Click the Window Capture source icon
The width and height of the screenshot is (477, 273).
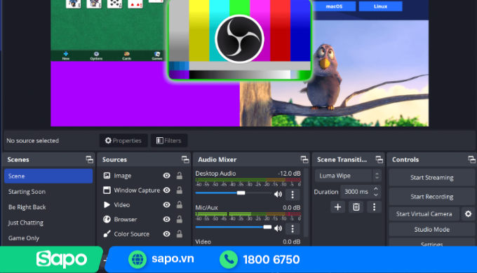[107, 190]
